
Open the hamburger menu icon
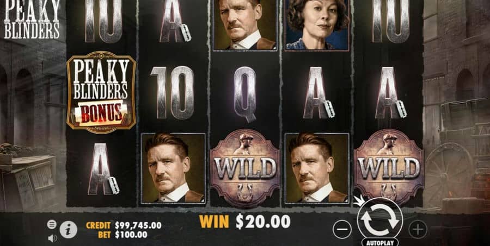point(52,224)
